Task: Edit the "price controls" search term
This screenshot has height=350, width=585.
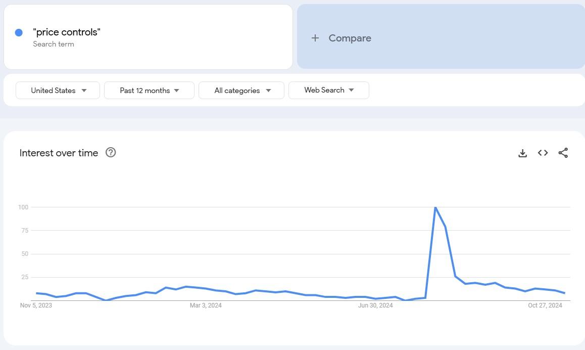Action: [x=67, y=32]
